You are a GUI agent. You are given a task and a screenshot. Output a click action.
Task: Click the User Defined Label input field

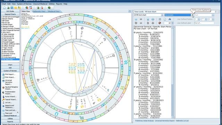point(204,23)
